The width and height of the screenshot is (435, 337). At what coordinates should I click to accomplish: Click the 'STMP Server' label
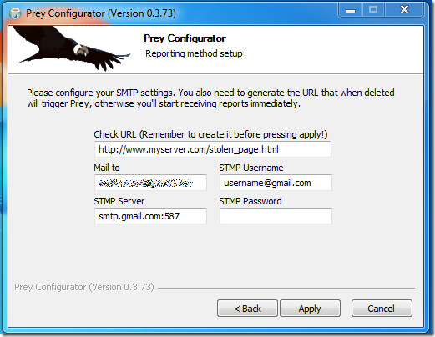click(x=119, y=201)
